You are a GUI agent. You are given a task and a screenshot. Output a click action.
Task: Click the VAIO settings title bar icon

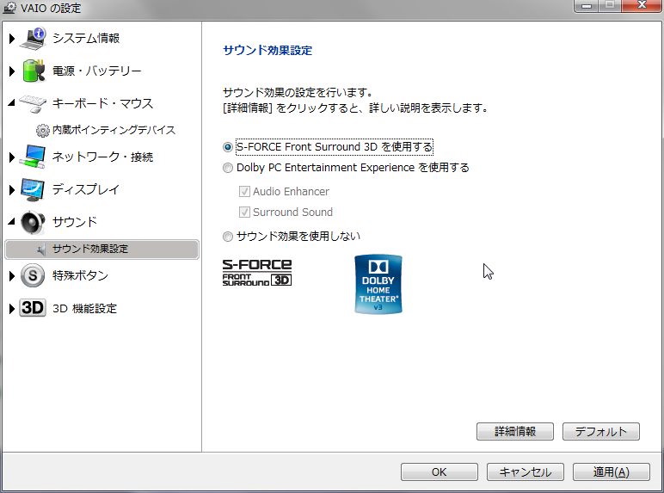point(9,7)
